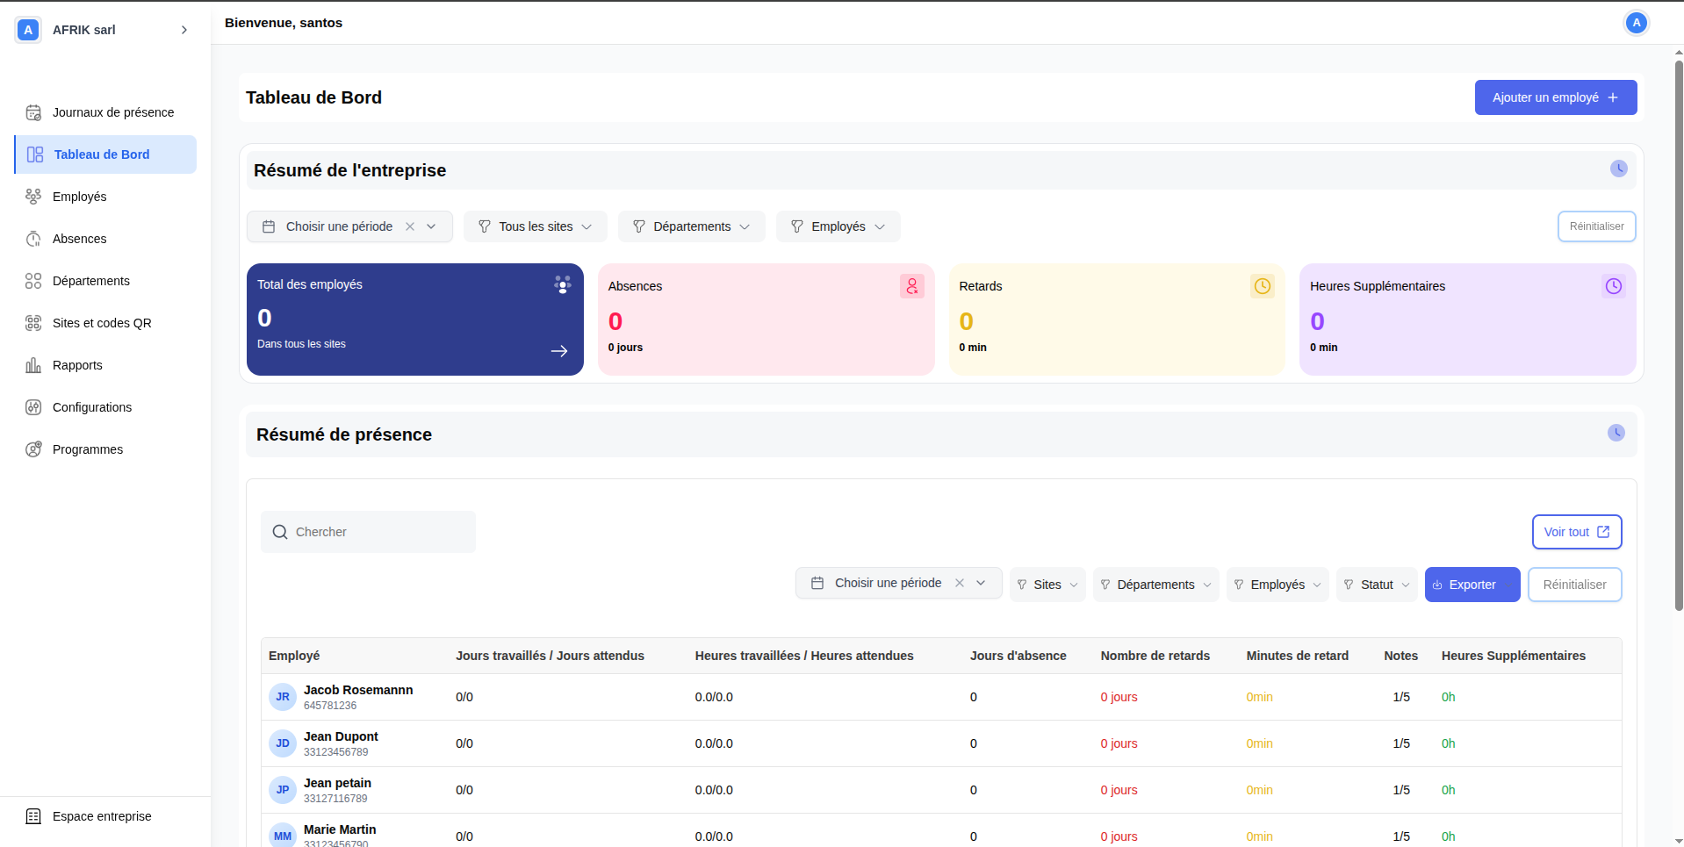Click the Absences card person icon
Image resolution: width=1684 pixels, height=847 pixels.
coord(911,286)
